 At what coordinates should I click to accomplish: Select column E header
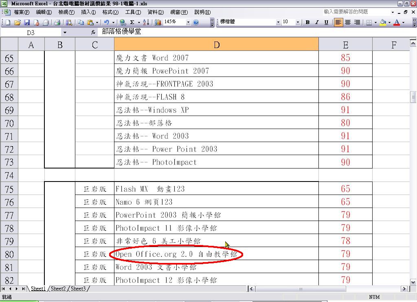(345, 44)
